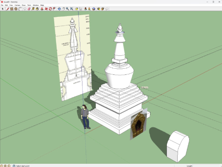222x167 pixels.
Task: Choose the Paint Bucket tool
Action: coord(37,9)
